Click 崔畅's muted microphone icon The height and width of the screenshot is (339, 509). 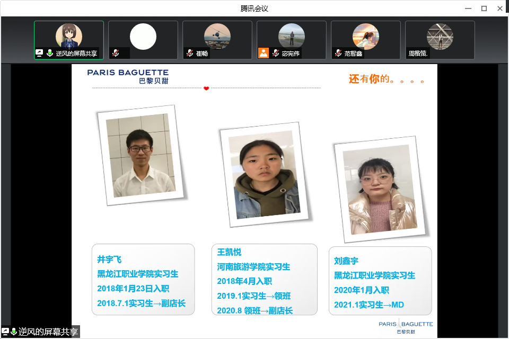pos(189,53)
